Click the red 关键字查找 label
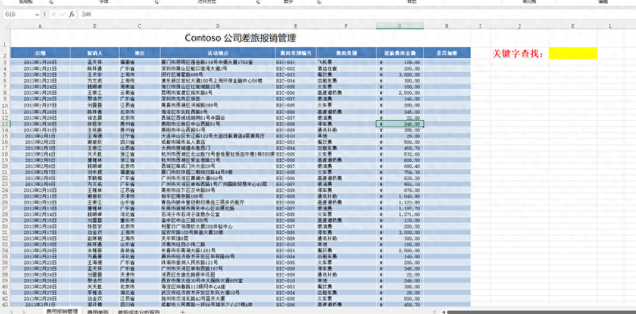Screen dimensions: 636x314 (x=518, y=54)
